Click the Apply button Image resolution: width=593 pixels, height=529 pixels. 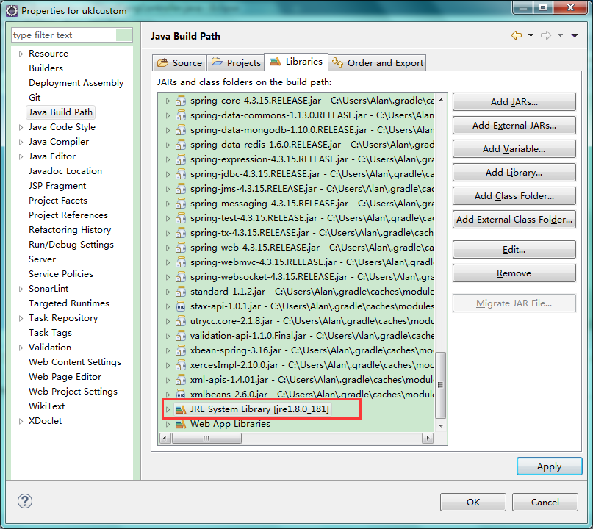tap(549, 467)
